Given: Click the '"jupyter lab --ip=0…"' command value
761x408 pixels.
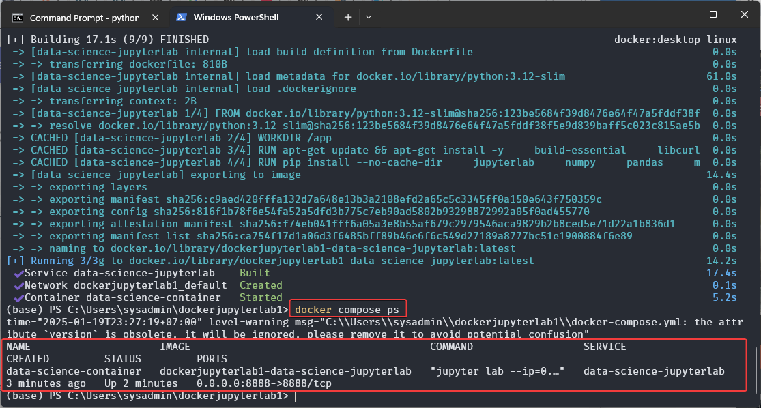Looking at the screenshot, I should 498,371.
